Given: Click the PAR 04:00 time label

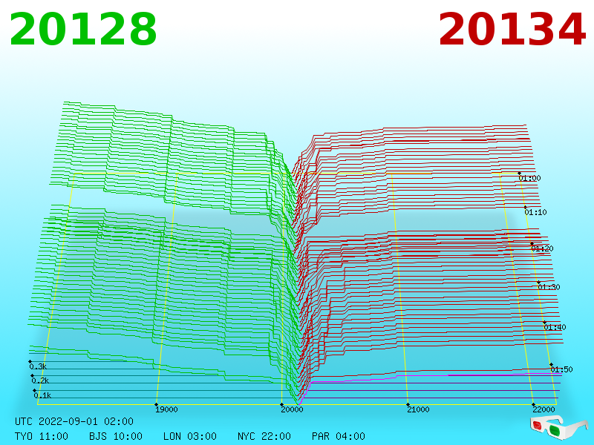Looking at the screenshot, I should [339, 436].
